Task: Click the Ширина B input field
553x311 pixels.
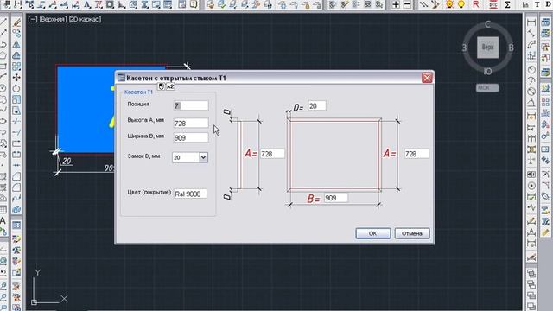Action: 191,137
